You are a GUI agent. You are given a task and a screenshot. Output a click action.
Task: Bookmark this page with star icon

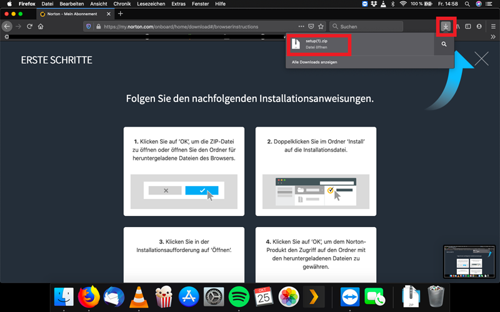point(321,26)
